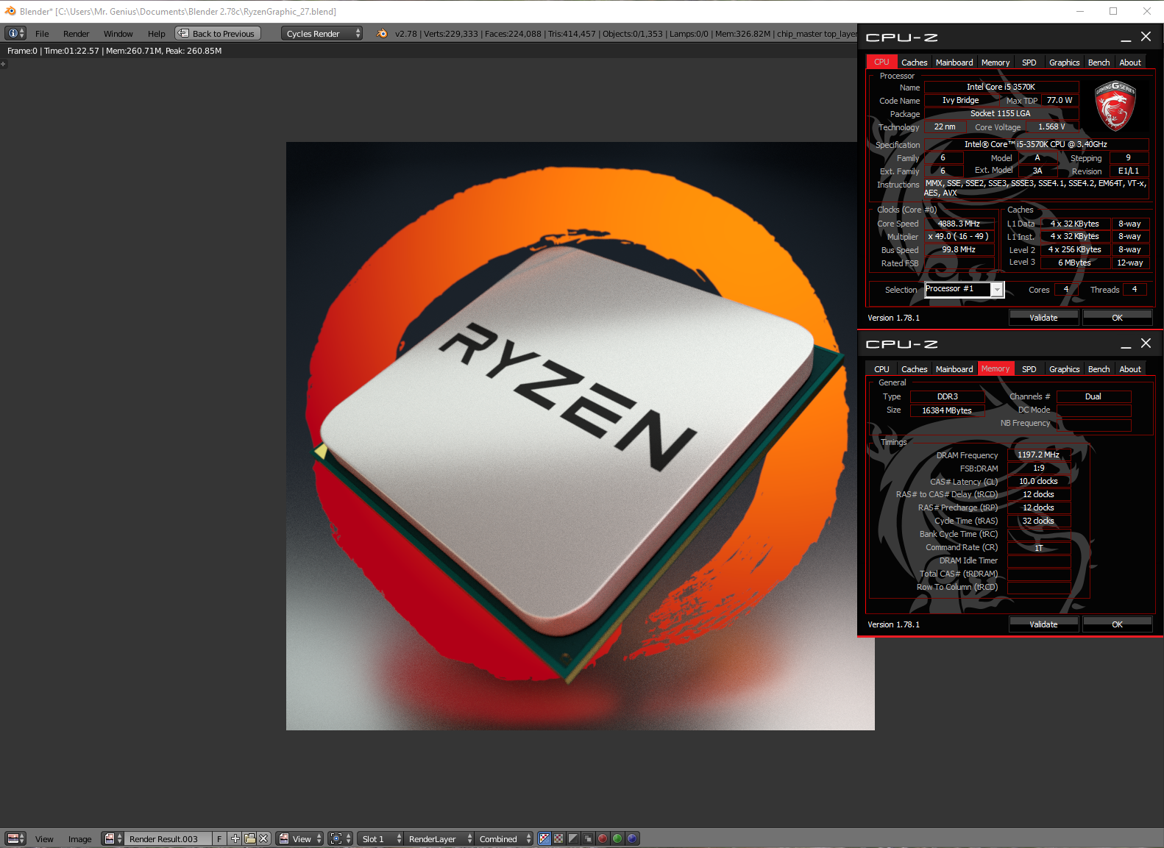Viewport: 1164px width, 848px height.
Task: Open SPD tab in lower CPU-Z window
Action: pyautogui.click(x=1029, y=369)
